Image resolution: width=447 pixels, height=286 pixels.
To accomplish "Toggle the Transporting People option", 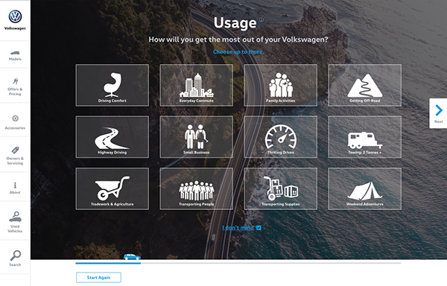I will [197, 188].
